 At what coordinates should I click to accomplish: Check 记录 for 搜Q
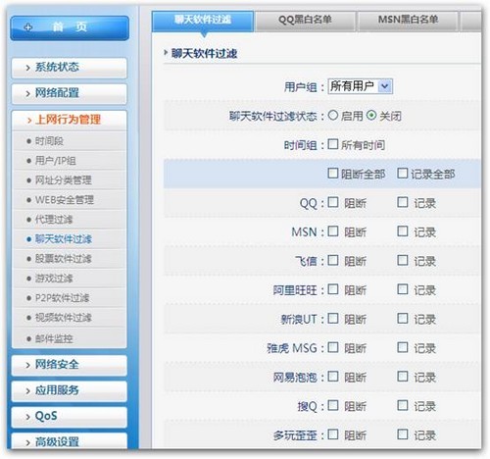tap(403, 406)
